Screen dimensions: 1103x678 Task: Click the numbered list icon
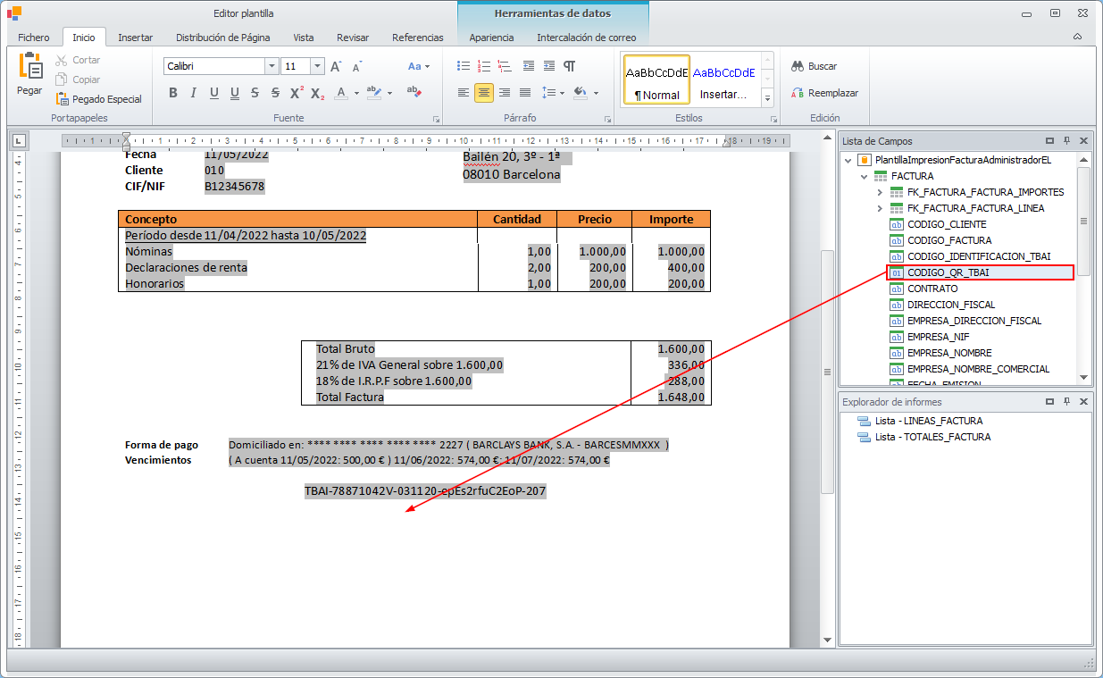(484, 66)
